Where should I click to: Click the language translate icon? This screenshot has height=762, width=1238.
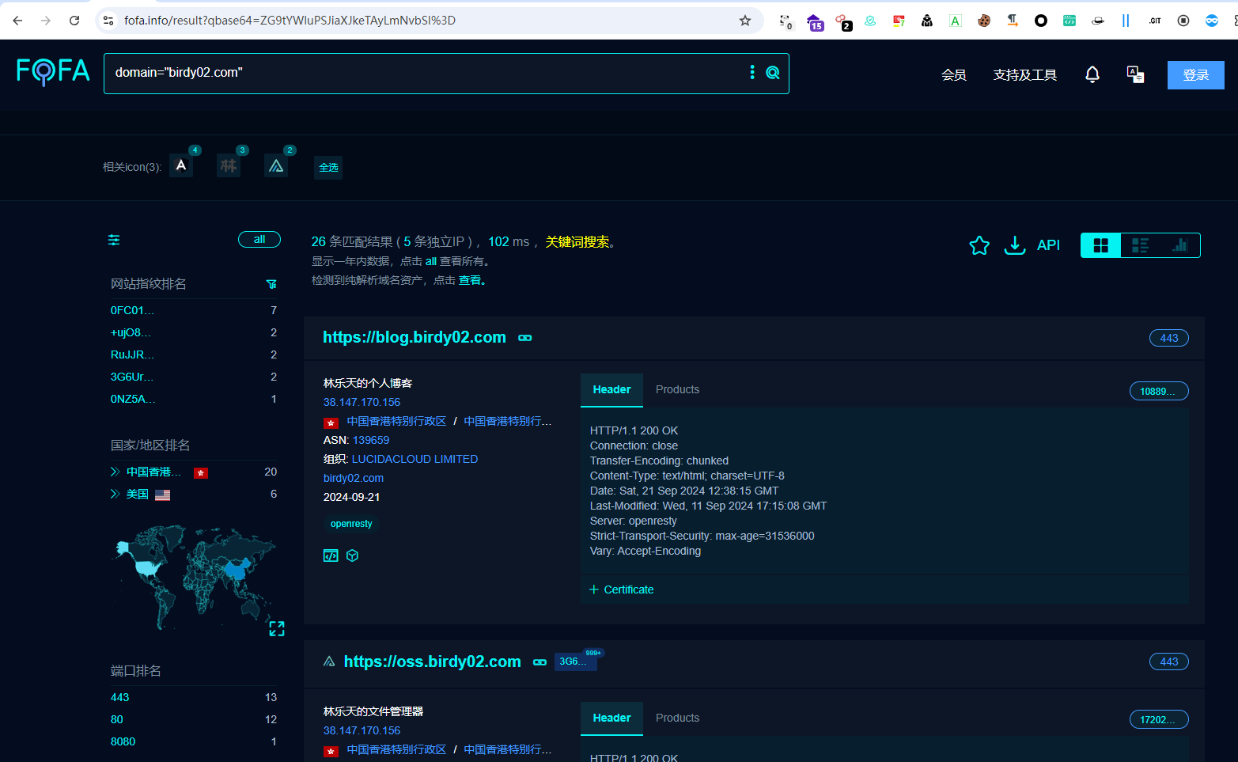[x=1135, y=74]
